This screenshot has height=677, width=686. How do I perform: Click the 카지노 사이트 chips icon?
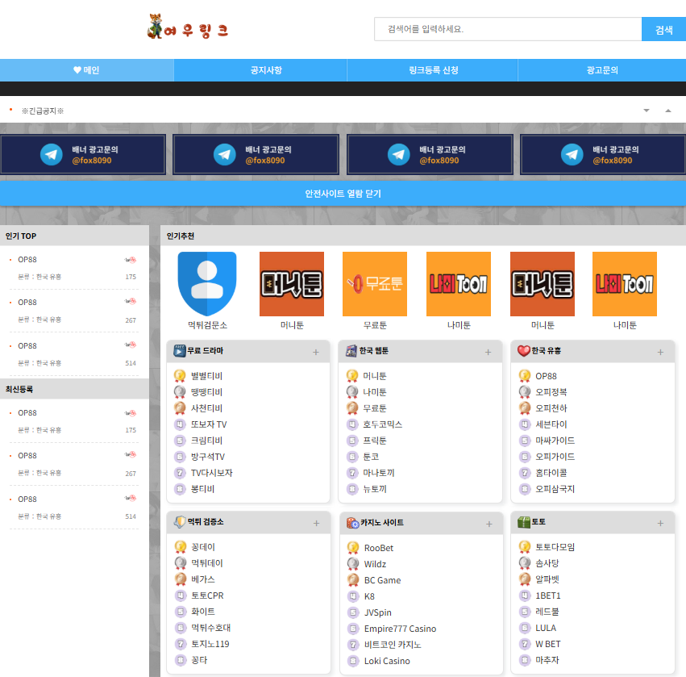(x=352, y=522)
